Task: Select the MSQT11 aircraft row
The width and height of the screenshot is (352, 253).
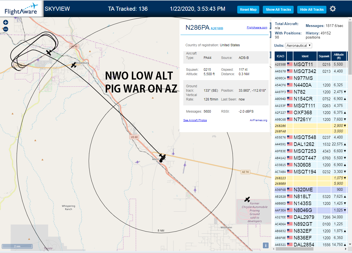Action: (x=311, y=64)
